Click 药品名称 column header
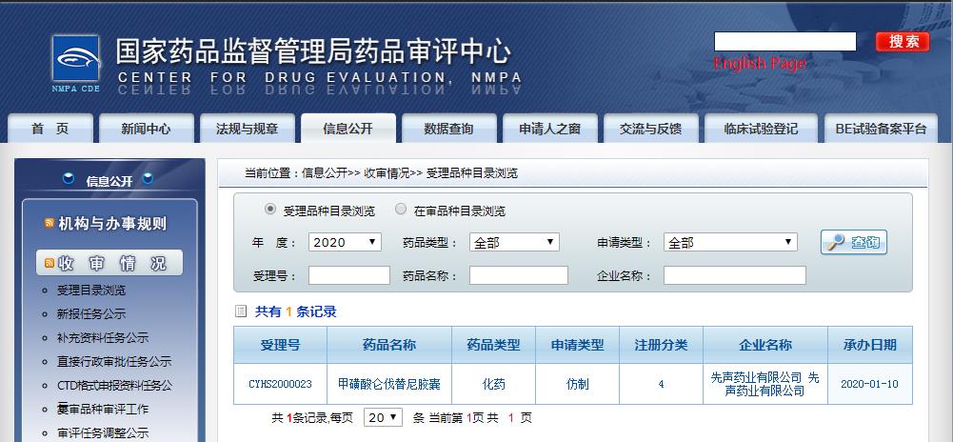 (x=389, y=345)
